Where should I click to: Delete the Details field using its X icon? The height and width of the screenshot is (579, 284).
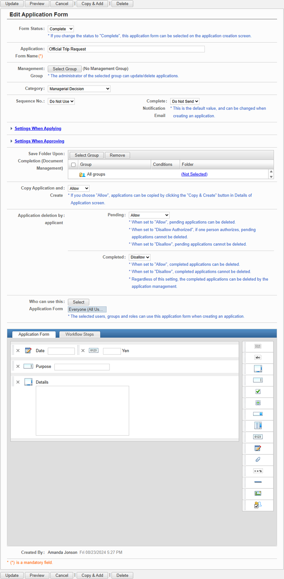18,382
